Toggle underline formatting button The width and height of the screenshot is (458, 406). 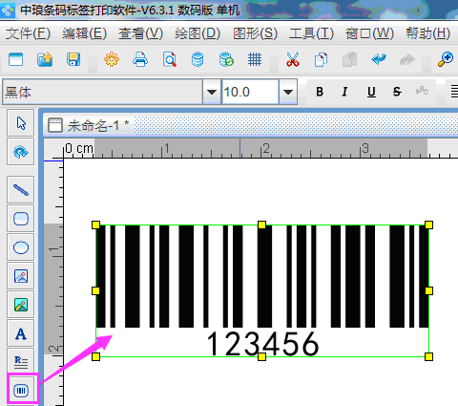(371, 92)
